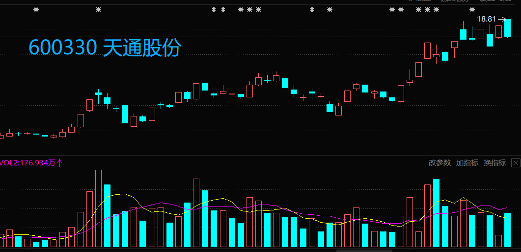Select the last cyan volume bar on the right
This screenshot has width=521, height=252.
[507, 230]
